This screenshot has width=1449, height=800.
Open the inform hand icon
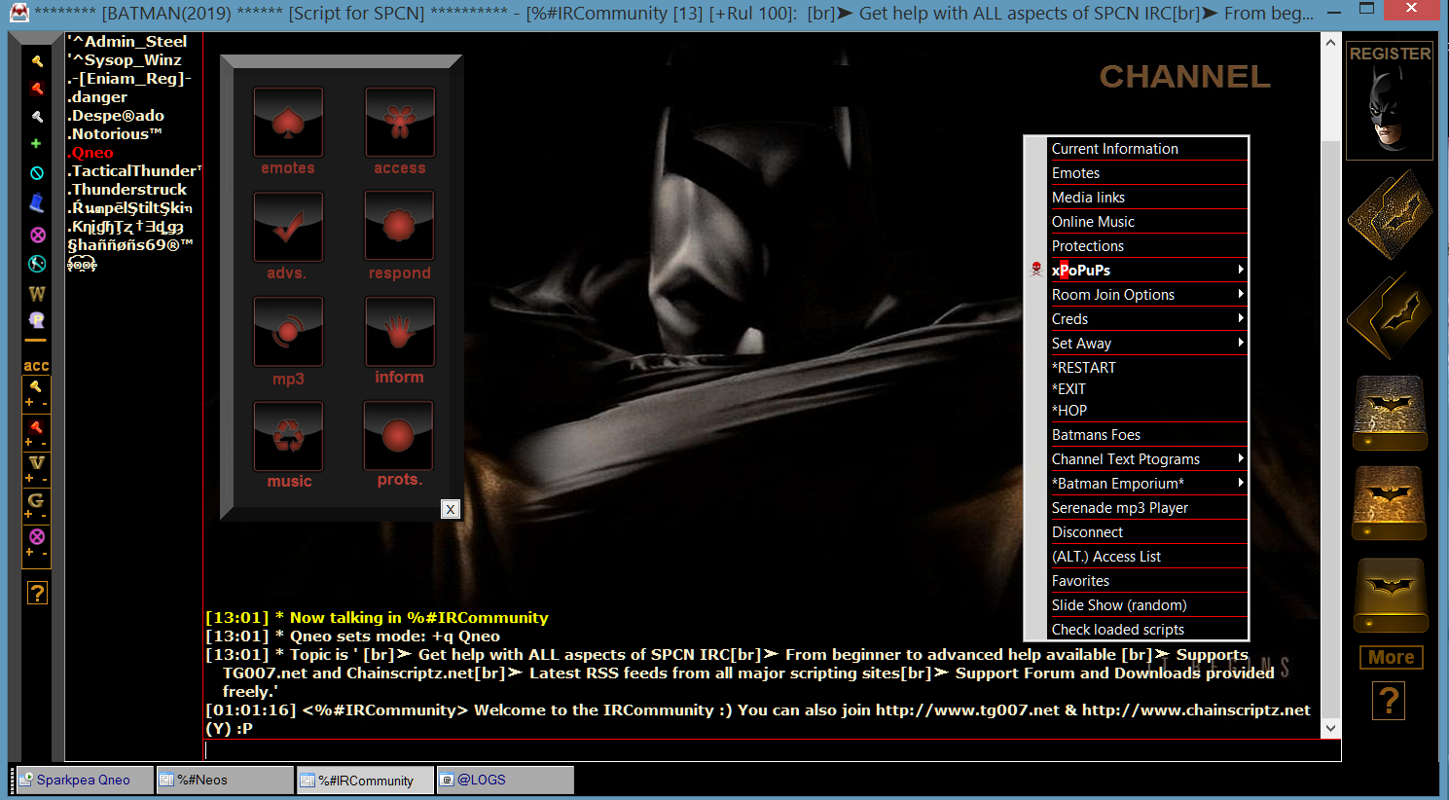(400, 332)
